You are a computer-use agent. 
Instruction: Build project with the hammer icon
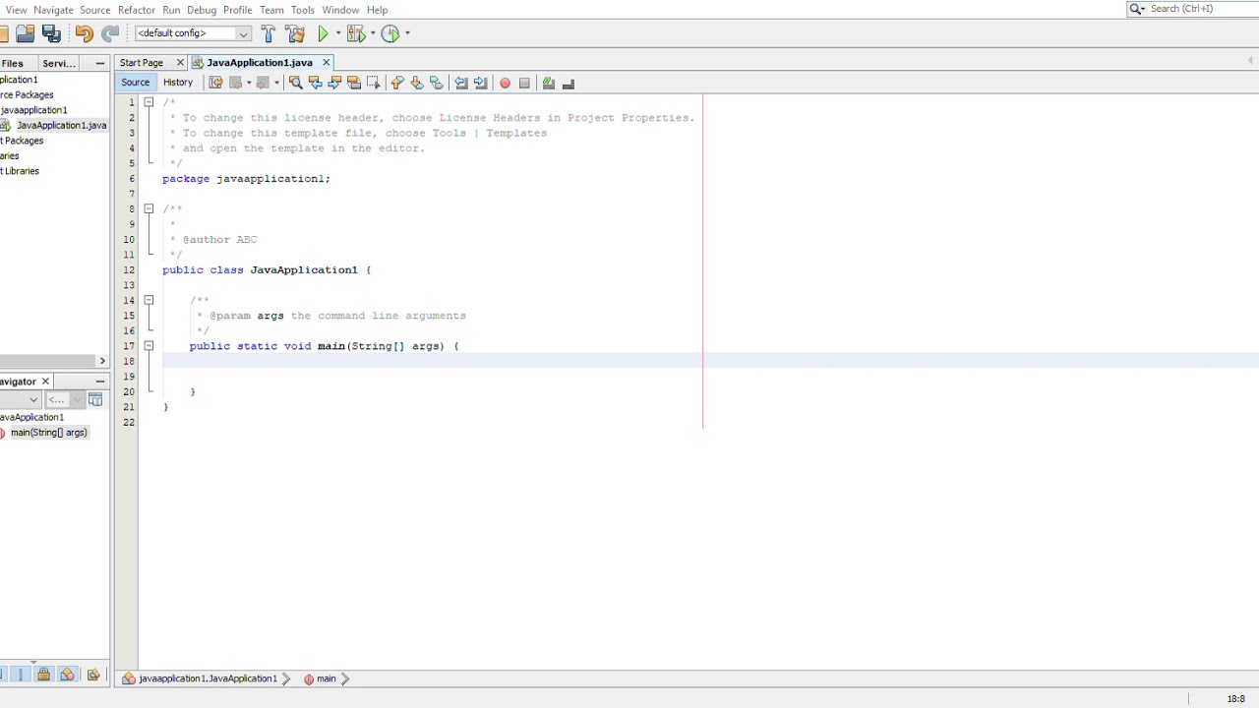coord(268,33)
